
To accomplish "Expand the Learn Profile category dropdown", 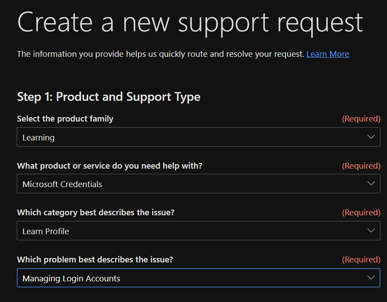I will coord(198,231).
